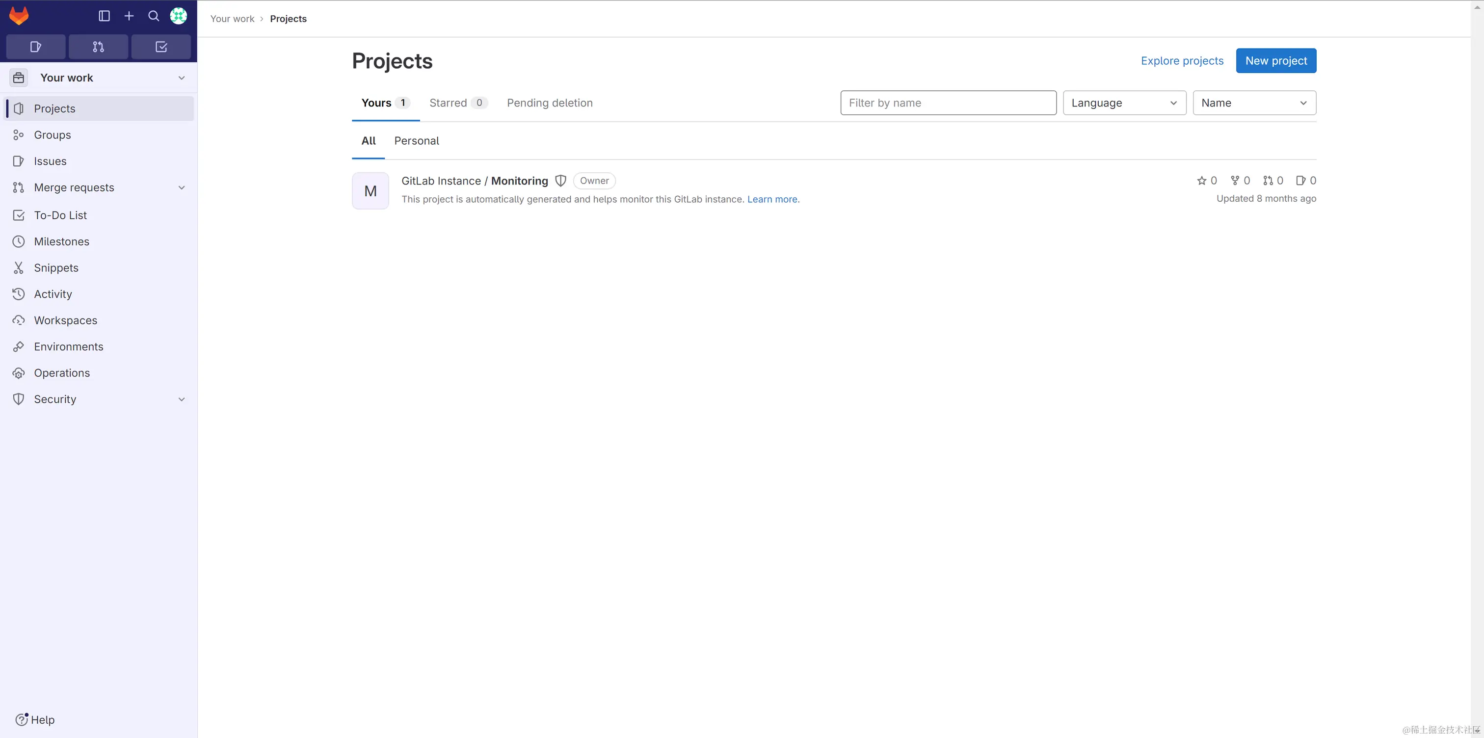Open Projects in the sidebar
Viewport: 1484px width, 738px height.
point(100,109)
